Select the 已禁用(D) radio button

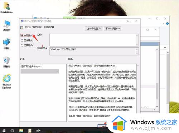point(22,45)
